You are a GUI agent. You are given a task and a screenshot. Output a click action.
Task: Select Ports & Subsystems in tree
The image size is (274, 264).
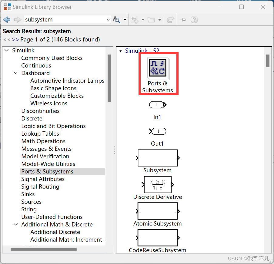click(63, 171)
